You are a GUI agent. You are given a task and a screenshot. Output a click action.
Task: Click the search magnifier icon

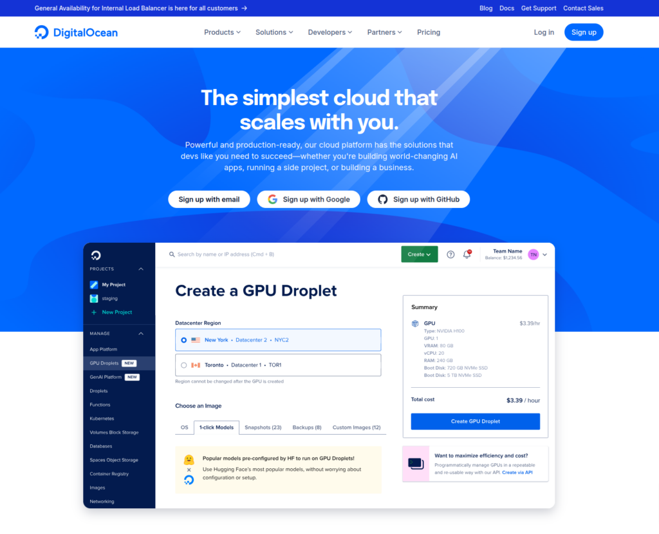point(172,254)
